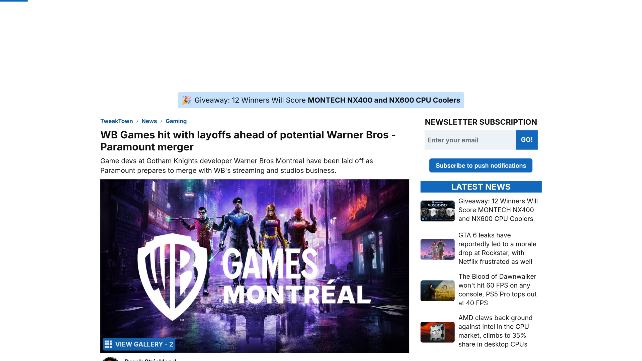Viewport: 642px width, 361px height.
Task: Click the View Gallery - 2 button
Action: (139, 344)
